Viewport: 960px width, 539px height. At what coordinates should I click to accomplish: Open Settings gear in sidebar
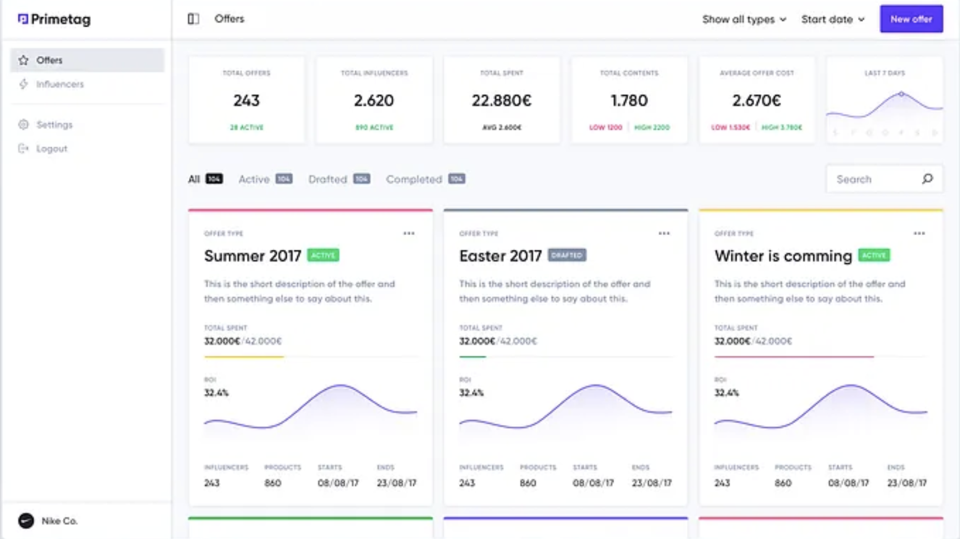[23, 125]
